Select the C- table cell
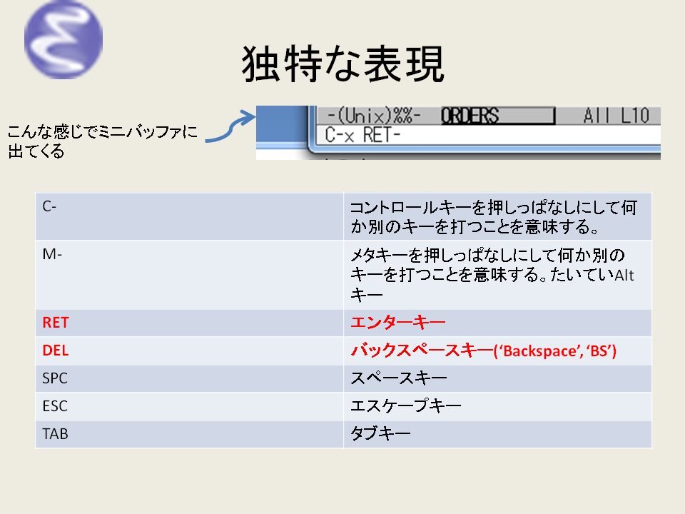This screenshot has height=514, width=685. [x=189, y=216]
